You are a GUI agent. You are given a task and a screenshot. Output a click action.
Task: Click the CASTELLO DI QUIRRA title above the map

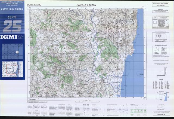(x=86, y=5)
